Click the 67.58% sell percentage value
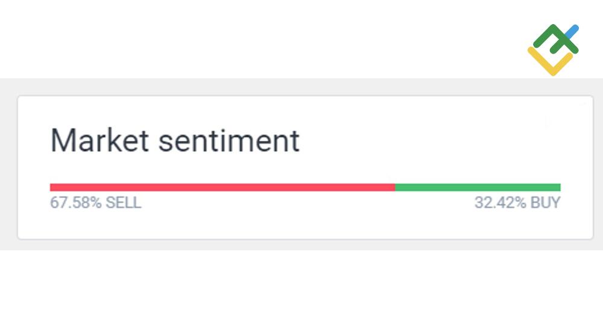Screen dimensions: 603x328 (76, 203)
